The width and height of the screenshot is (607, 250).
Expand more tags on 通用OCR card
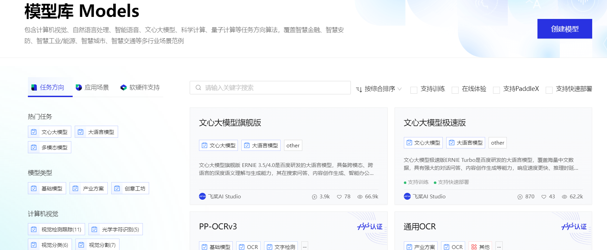click(499, 247)
